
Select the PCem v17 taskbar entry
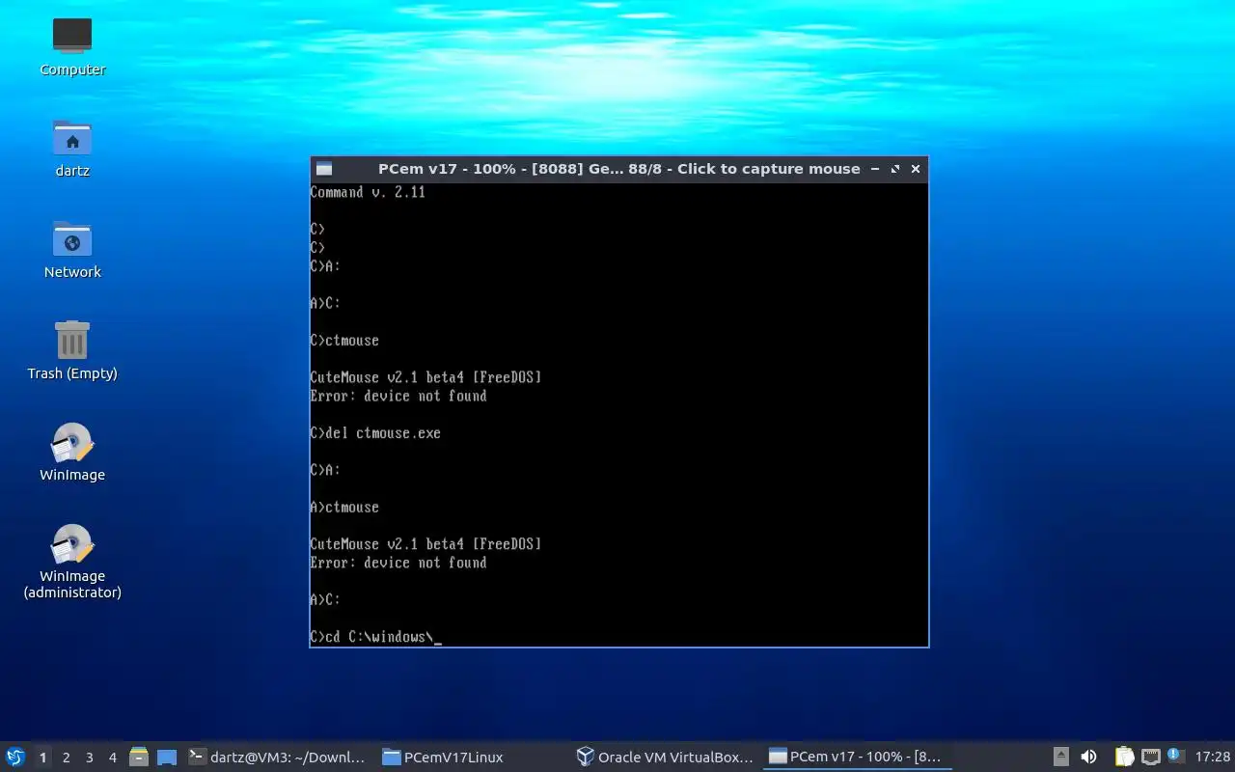point(857,757)
